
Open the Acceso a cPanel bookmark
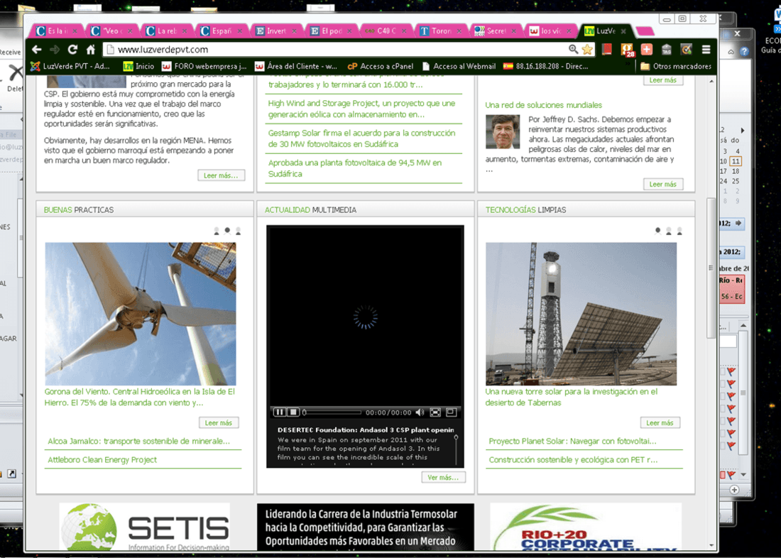point(381,66)
